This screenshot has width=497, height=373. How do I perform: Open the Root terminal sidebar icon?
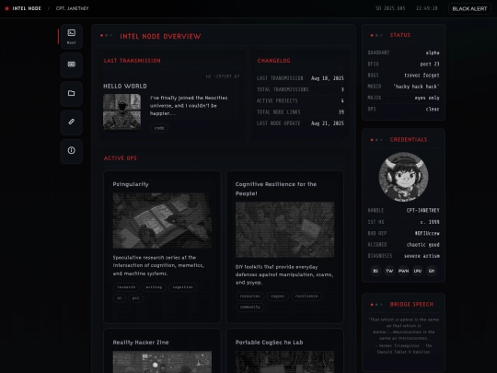(x=71, y=37)
